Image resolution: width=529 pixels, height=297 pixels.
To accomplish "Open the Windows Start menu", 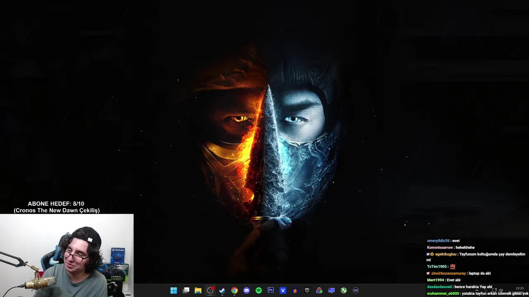I will click(x=174, y=290).
